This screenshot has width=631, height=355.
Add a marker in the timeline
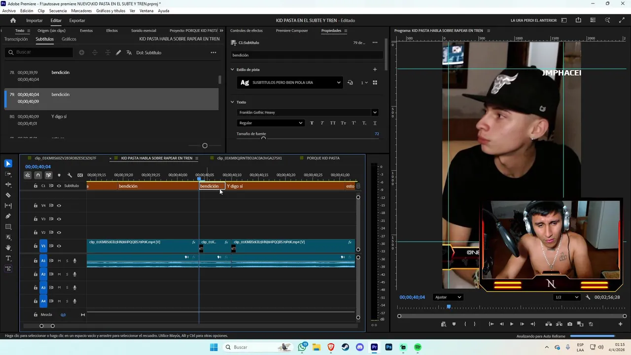pos(59,175)
